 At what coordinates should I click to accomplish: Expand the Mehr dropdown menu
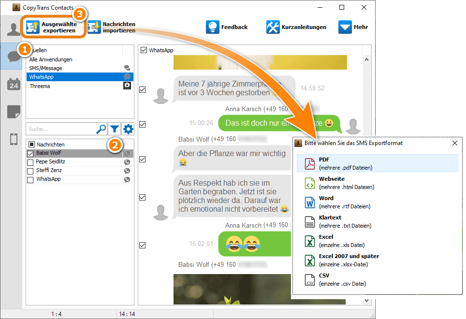point(353,27)
